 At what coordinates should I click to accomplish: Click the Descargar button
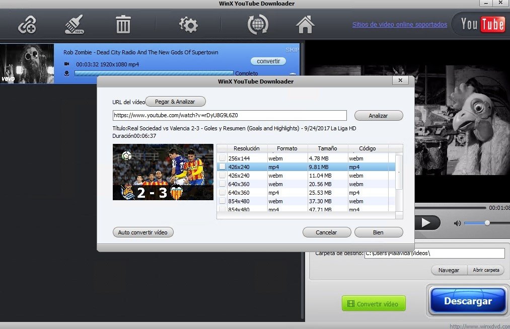pyautogui.click(x=468, y=301)
